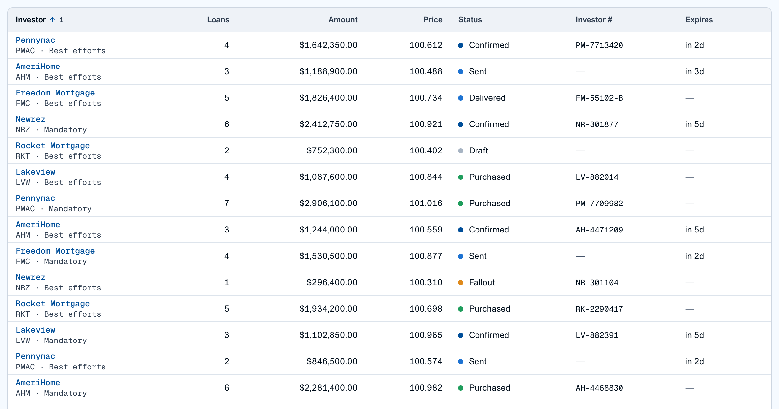
Task: Click the orange dot next to Fallout
Action: tap(461, 283)
